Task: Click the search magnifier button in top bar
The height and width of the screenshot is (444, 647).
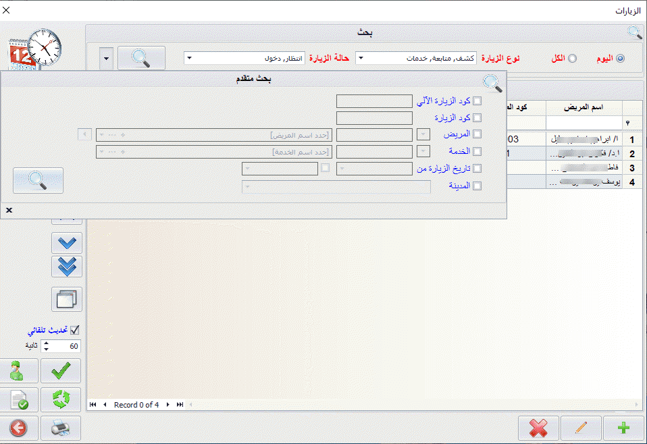Action: tap(141, 58)
